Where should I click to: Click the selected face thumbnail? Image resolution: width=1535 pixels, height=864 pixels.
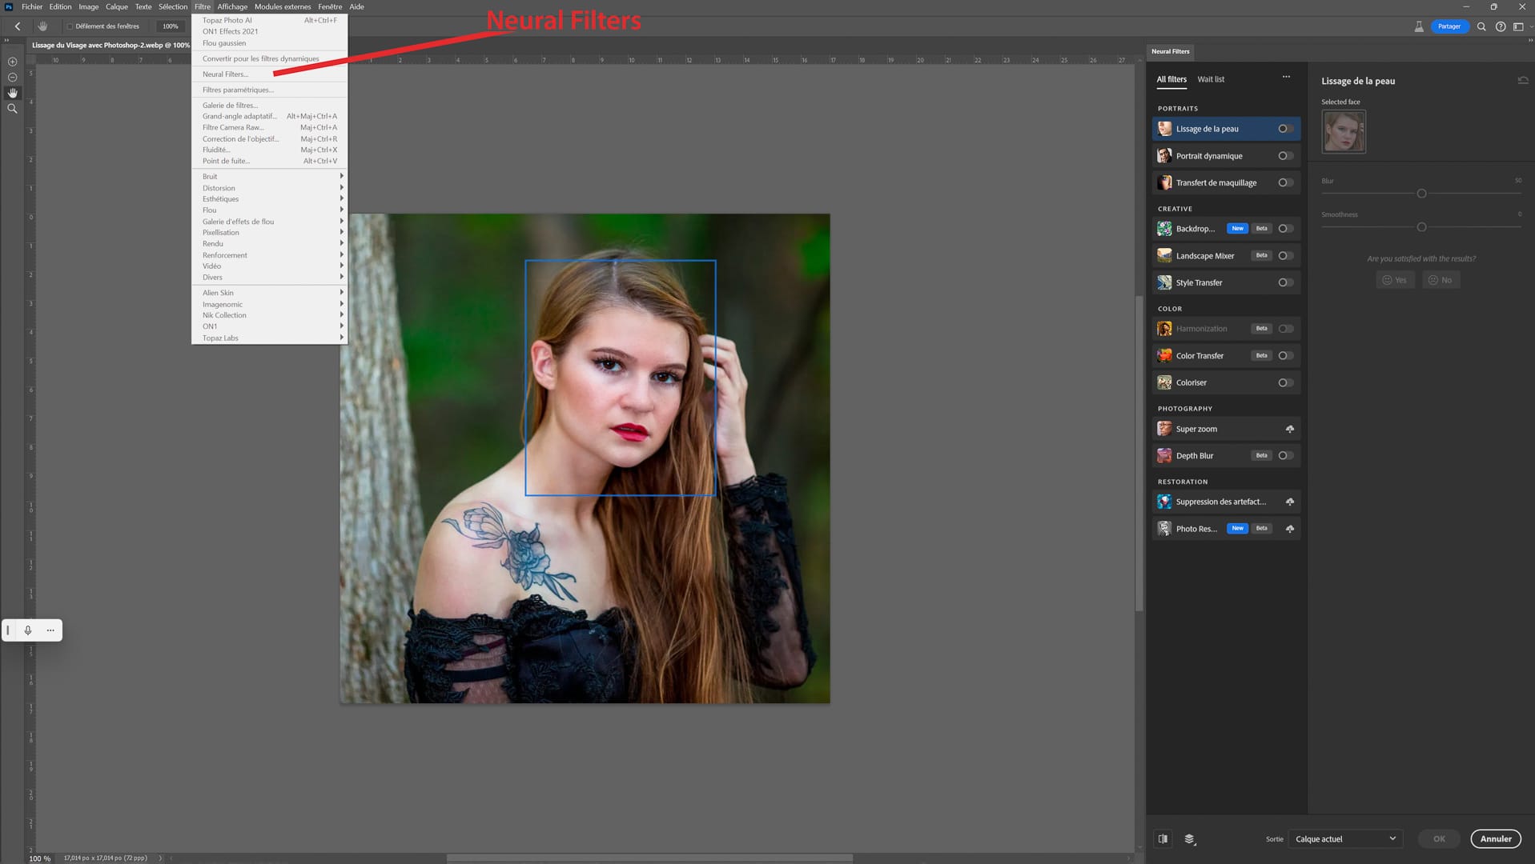[1343, 131]
